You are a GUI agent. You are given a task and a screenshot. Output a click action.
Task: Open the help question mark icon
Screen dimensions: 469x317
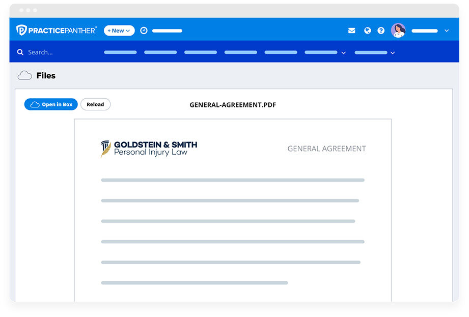pos(381,31)
